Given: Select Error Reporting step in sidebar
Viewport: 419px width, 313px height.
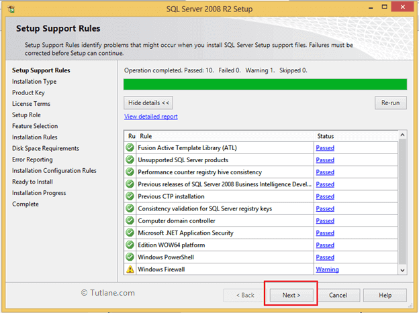Looking at the screenshot, I should tap(32, 160).
